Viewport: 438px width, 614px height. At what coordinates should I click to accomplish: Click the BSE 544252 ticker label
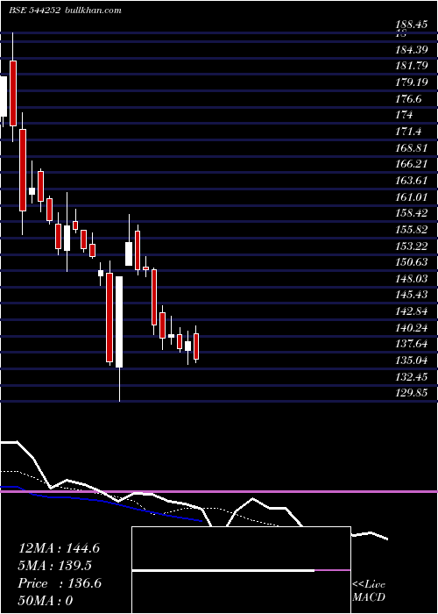34,11
